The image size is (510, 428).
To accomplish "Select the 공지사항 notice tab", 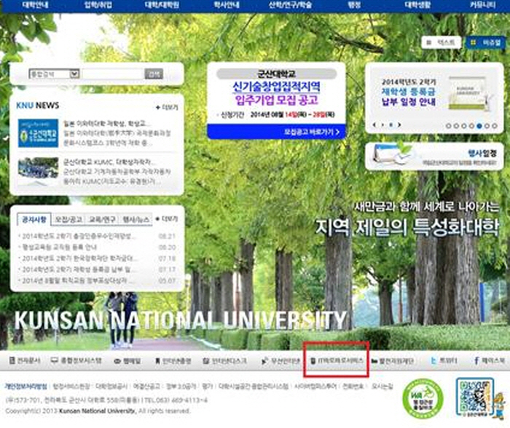I will click(34, 219).
